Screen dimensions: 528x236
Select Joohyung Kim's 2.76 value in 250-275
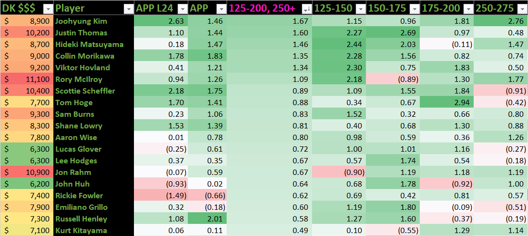pos(501,21)
